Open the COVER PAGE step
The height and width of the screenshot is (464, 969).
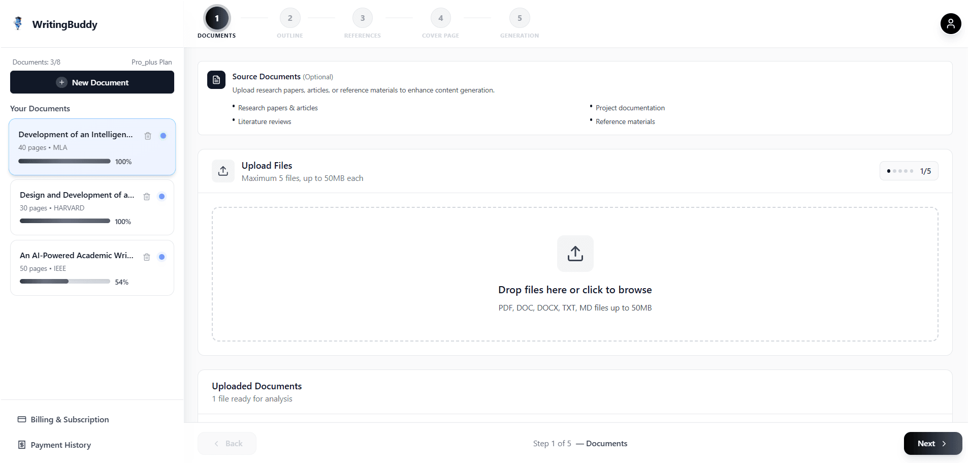440,18
